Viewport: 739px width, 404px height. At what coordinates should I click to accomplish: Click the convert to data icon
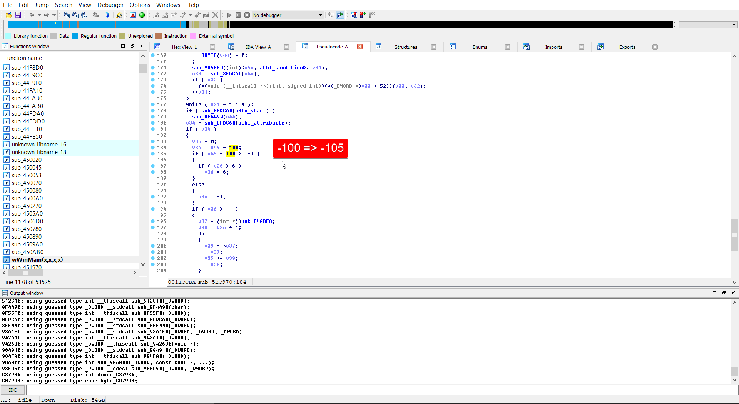(x=165, y=15)
